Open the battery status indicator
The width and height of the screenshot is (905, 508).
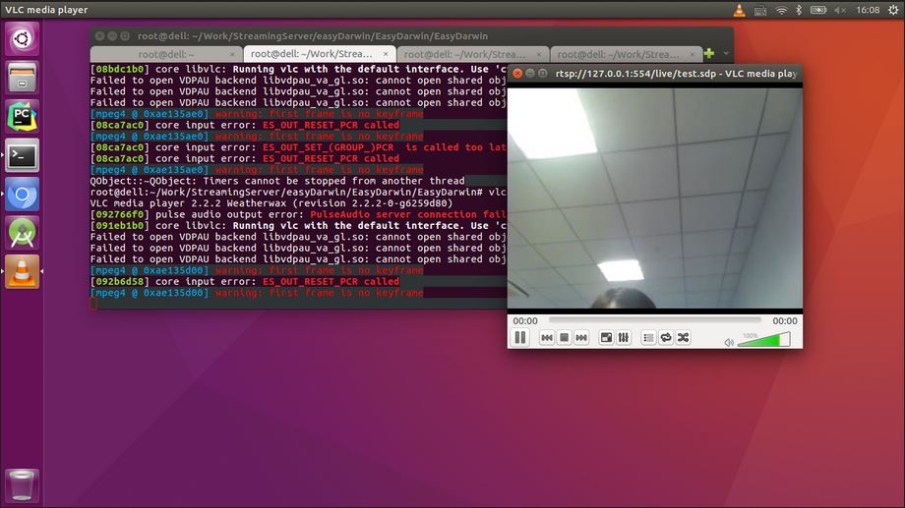point(818,10)
